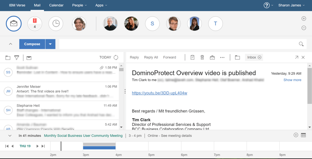The height and width of the screenshot is (159, 312).
Task: Collapse the people bar chevron
Action: (x=11, y=44)
